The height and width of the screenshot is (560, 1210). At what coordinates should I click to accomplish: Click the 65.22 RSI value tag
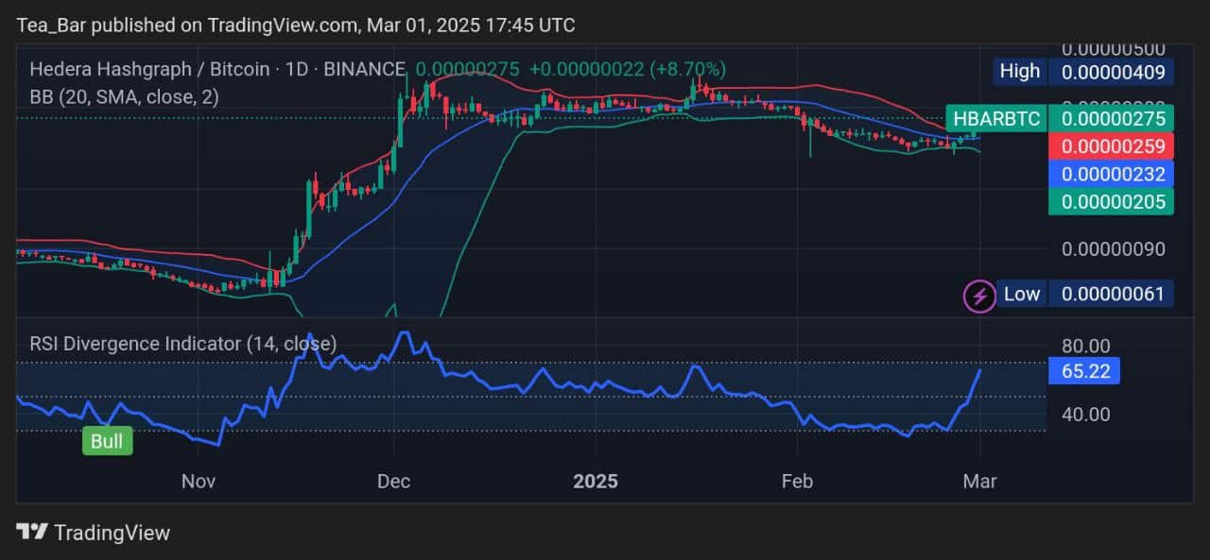click(1085, 371)
